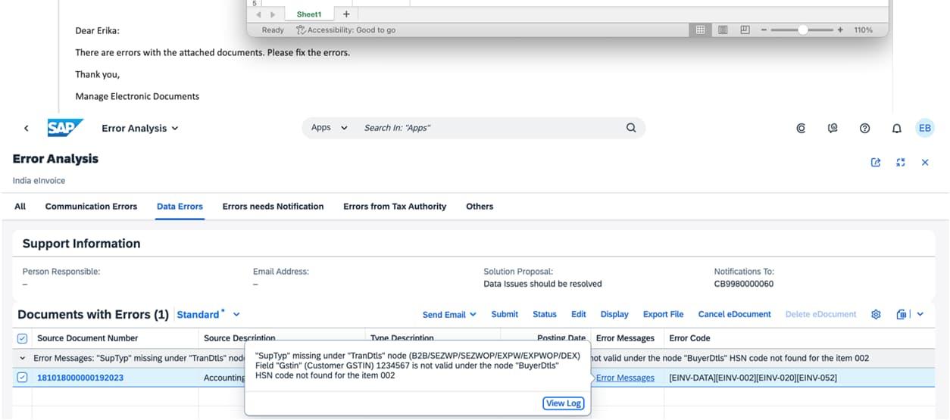Screen dimensions: 950x420
Task: Open the notifications bell
Action: click(x=897, y=129)
